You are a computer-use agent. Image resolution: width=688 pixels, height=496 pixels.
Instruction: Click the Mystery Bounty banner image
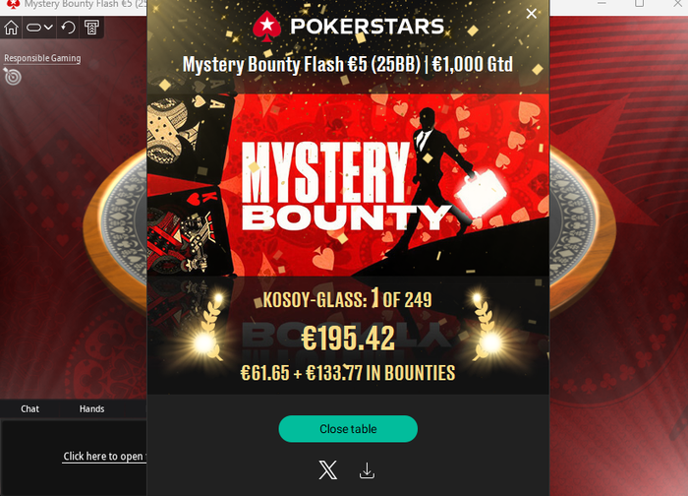click(348, 184)
